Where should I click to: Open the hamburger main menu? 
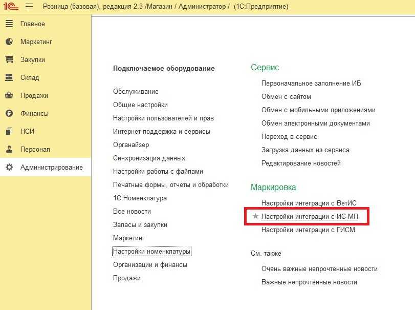(x=29, y=7)
